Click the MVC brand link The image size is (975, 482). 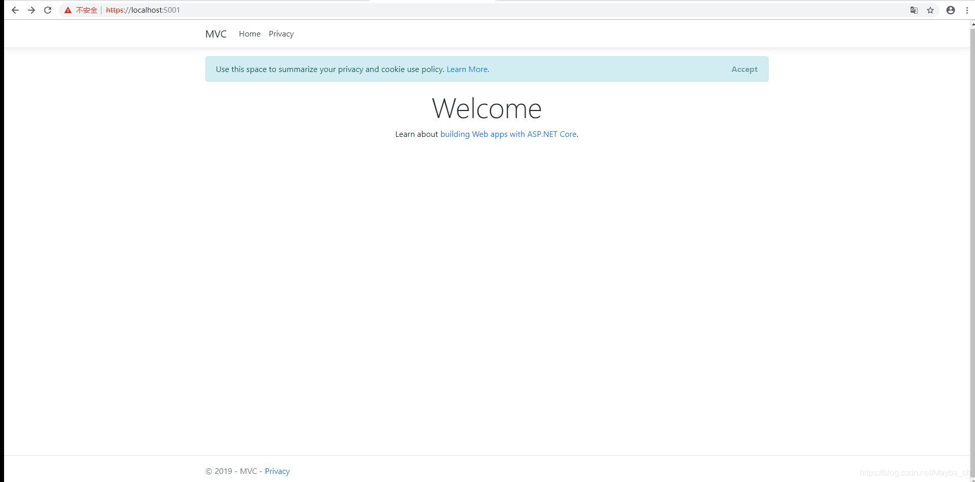(216, 34)
